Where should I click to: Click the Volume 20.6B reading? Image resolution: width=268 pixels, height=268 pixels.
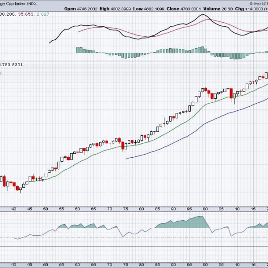218,9
